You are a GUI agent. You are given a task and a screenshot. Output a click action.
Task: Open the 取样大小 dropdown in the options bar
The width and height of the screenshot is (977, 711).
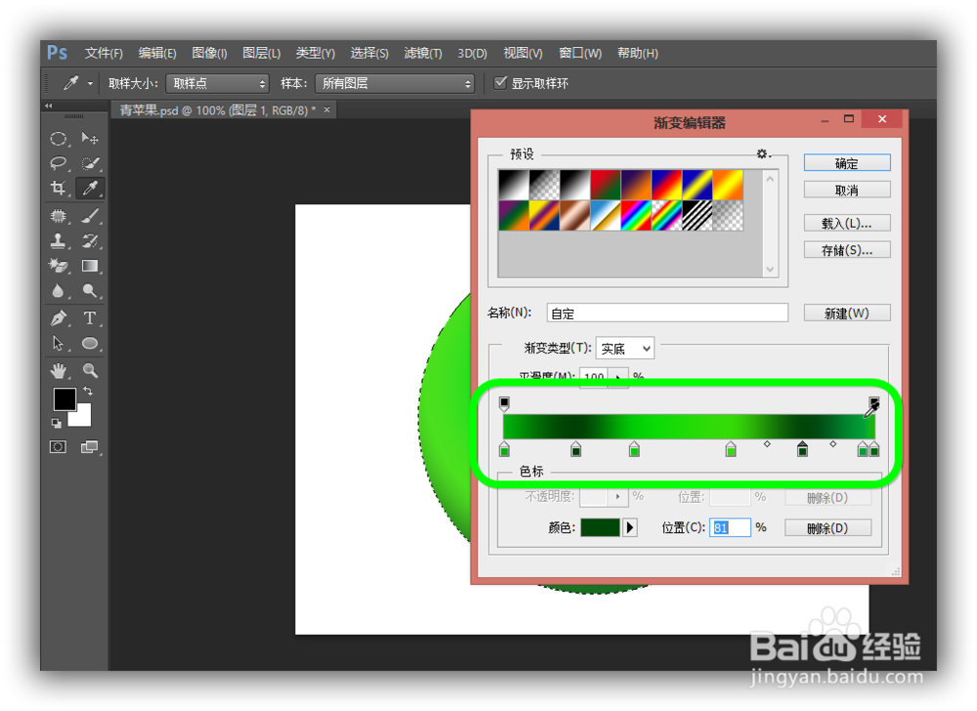pyautogui.click(x=216, y=83)
